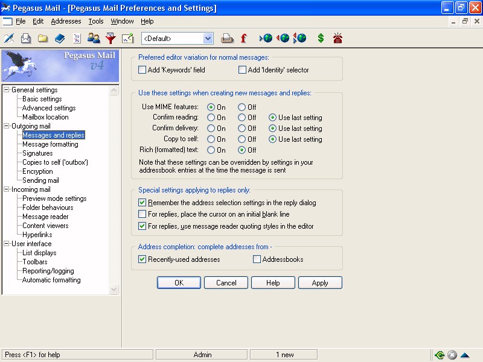Select Message formatting in the tree

pyautogui.click(x=51, y=144)
